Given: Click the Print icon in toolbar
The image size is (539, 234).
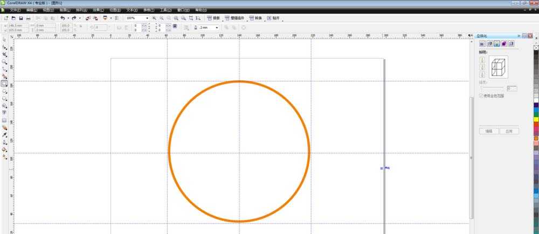Looking at the screenshot, I should (28, 18).
